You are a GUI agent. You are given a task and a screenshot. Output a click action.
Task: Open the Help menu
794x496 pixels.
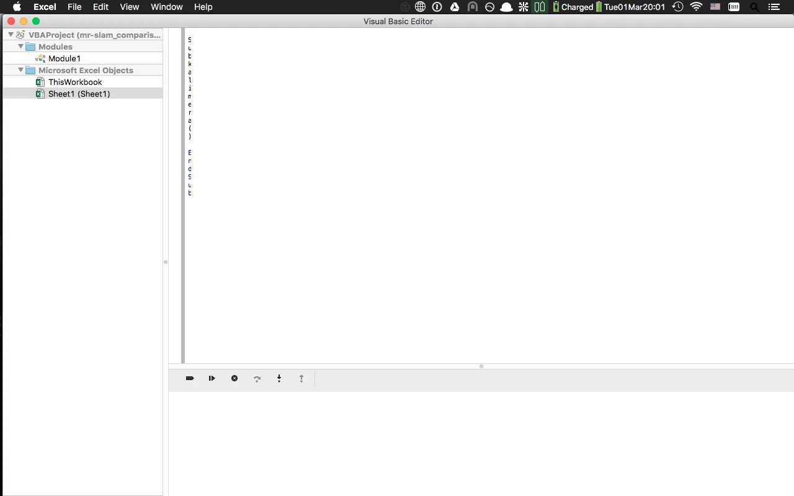203,7
